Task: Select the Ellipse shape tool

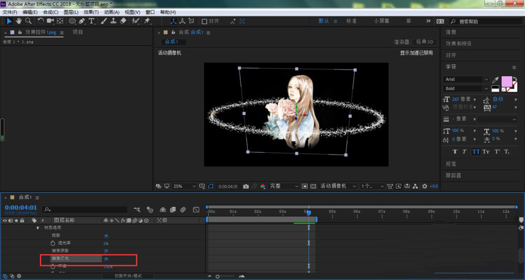Action: coord(72,21)
